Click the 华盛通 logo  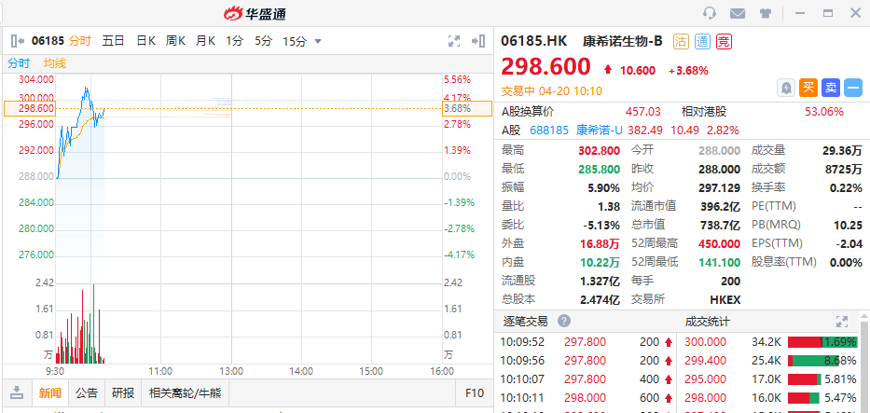click(x=255, y=13)
